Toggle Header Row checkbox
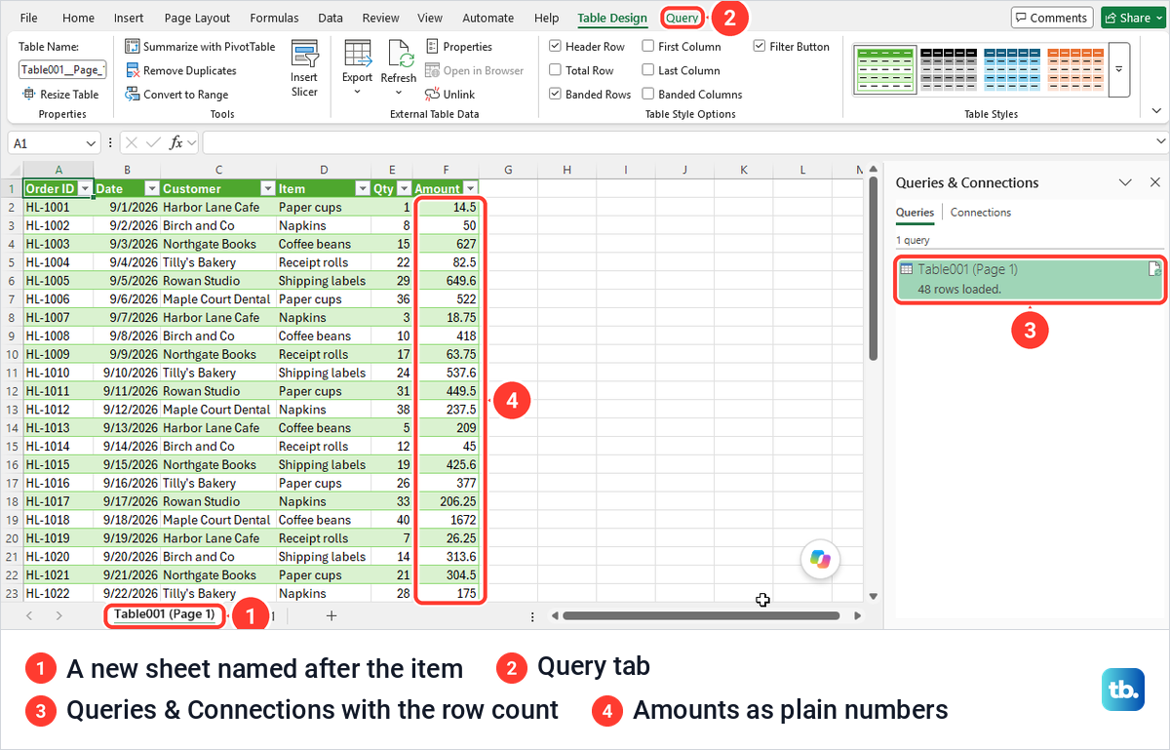The width and height of the screenshot is (1170, 750). point(555,46)
